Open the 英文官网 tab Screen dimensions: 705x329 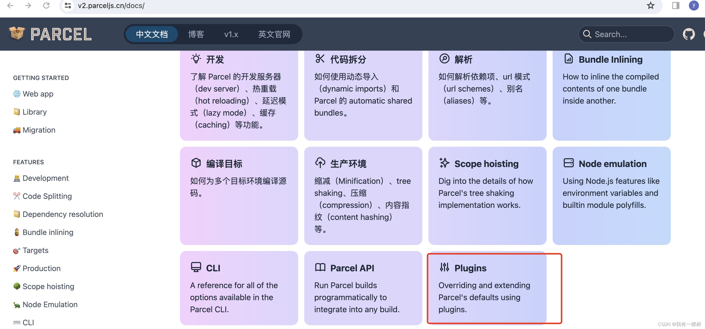(x=274, y=34)
